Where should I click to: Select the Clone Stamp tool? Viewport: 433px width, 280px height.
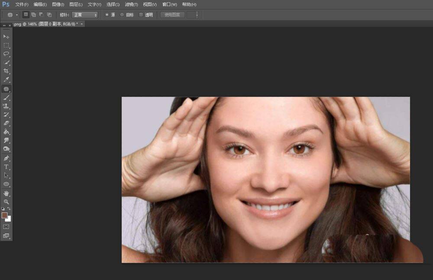click(x=6, y=106)
